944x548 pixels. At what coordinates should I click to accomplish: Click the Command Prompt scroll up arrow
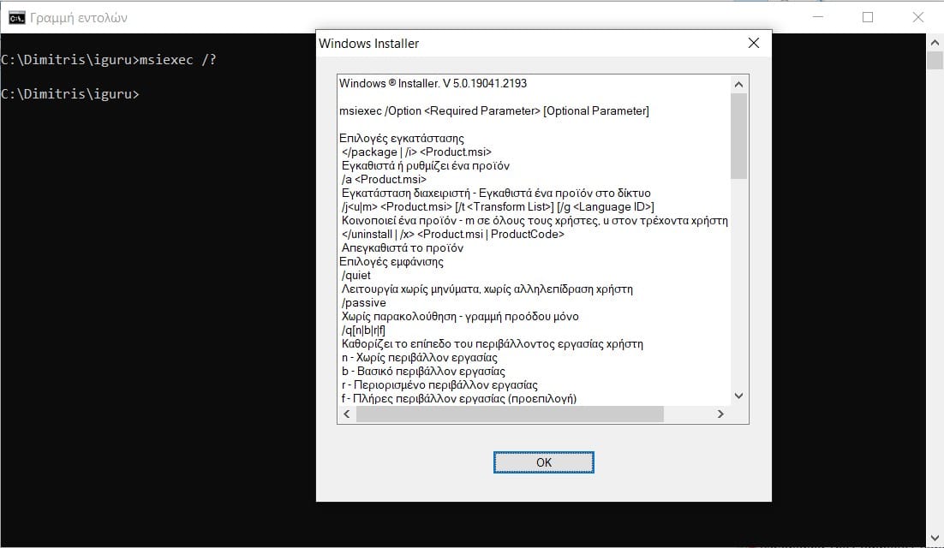tap(935, 42)
